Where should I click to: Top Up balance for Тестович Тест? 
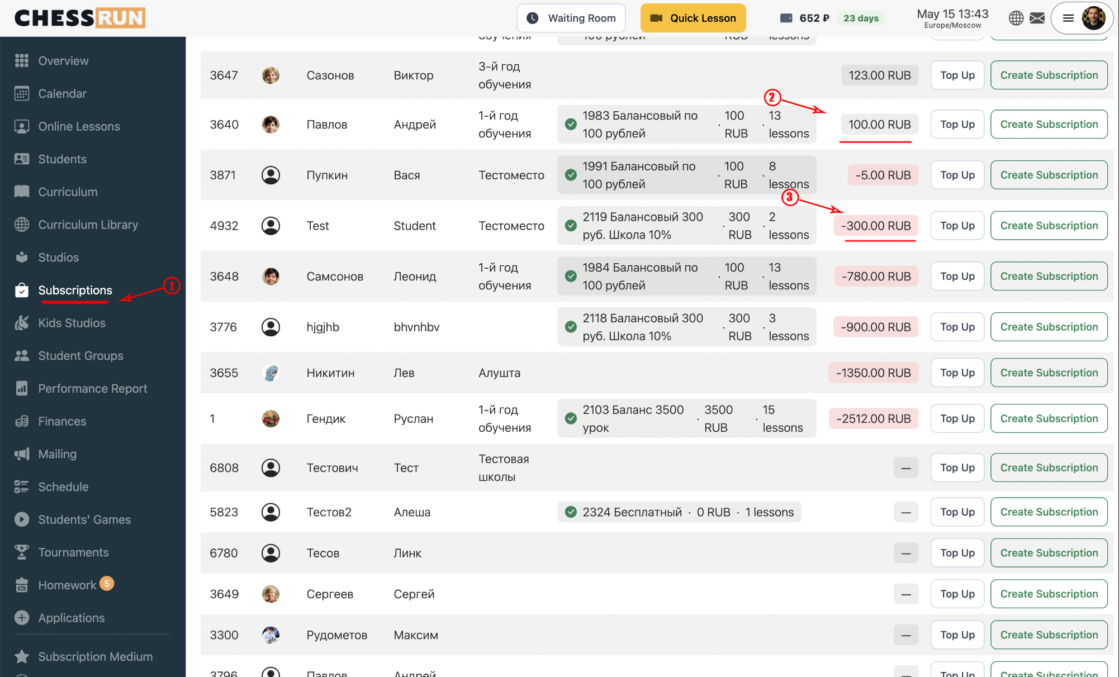[x=957, y=468]
